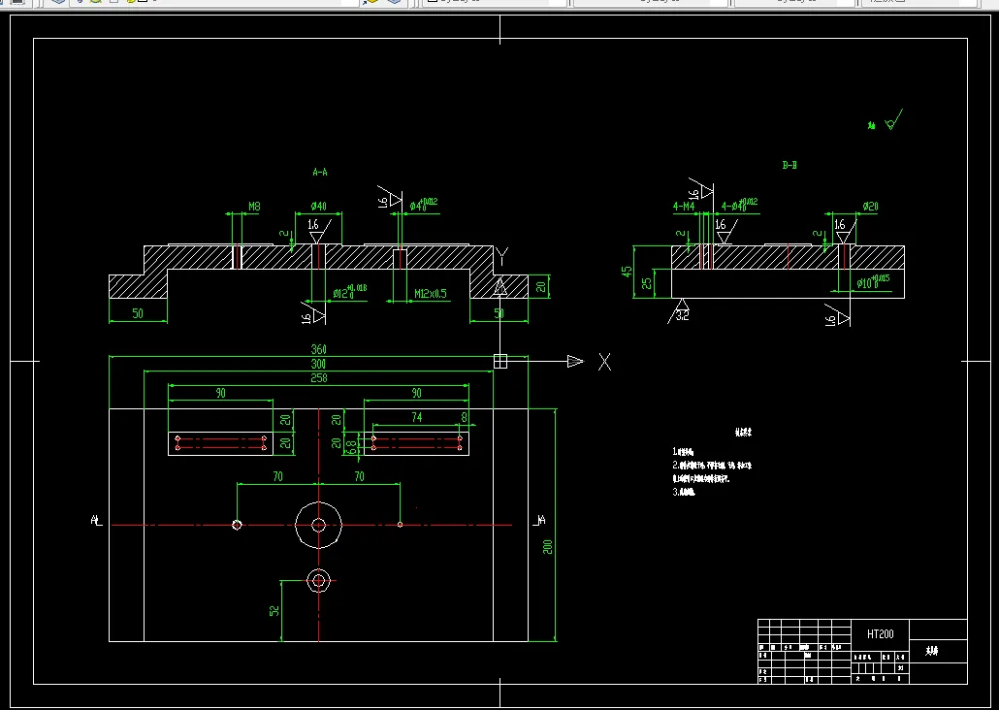Viewport: 999px width, 710px height.
Task: Select the A-A section view label
Action: (320, 172)
